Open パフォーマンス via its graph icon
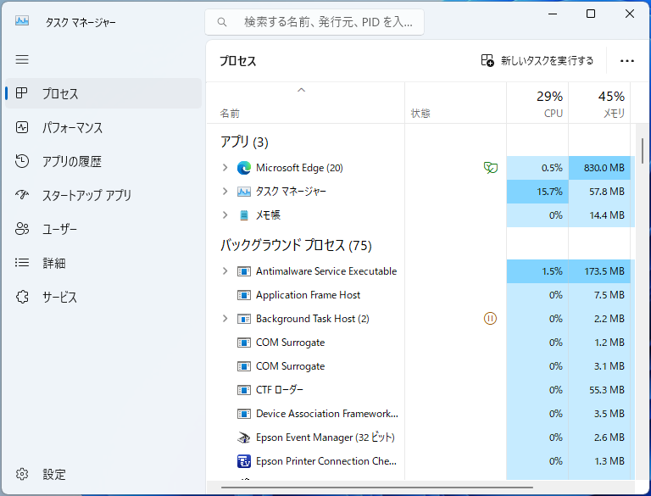The image size is (651, 496). 21,127
